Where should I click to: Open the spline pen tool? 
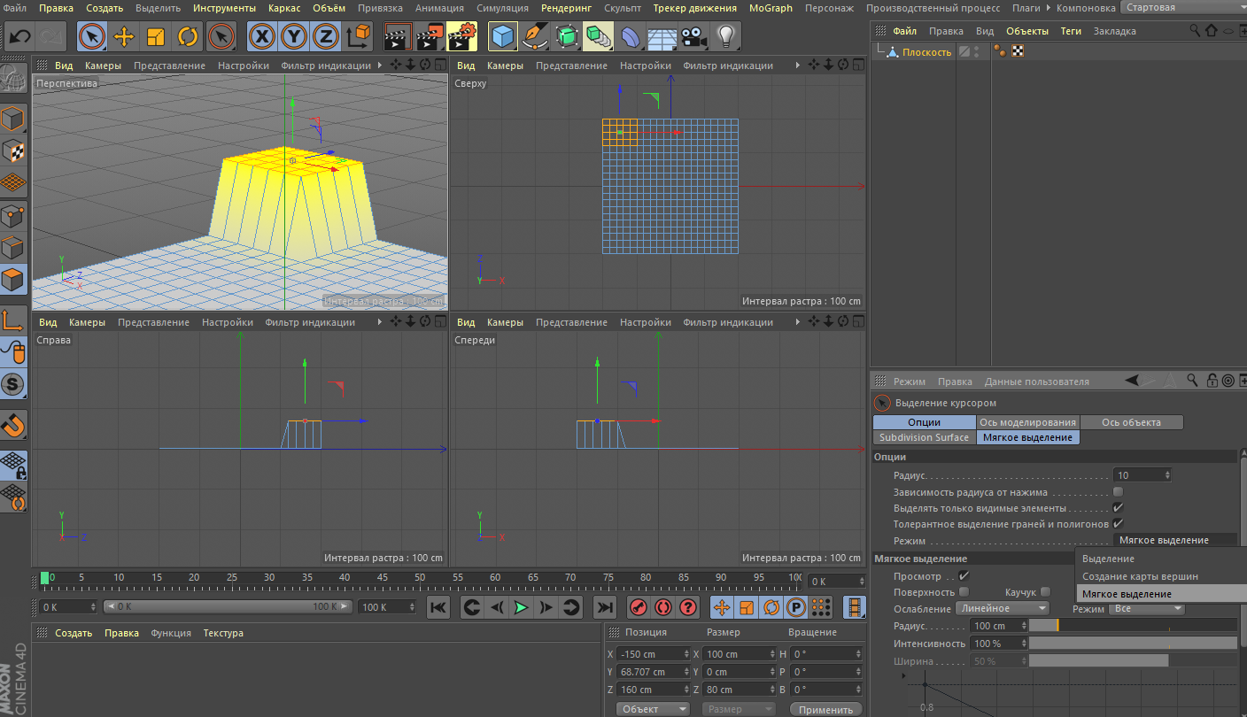pyautogui.click(x=535, y=36)
